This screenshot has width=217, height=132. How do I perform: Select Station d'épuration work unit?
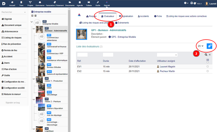[x=55, y=108]
